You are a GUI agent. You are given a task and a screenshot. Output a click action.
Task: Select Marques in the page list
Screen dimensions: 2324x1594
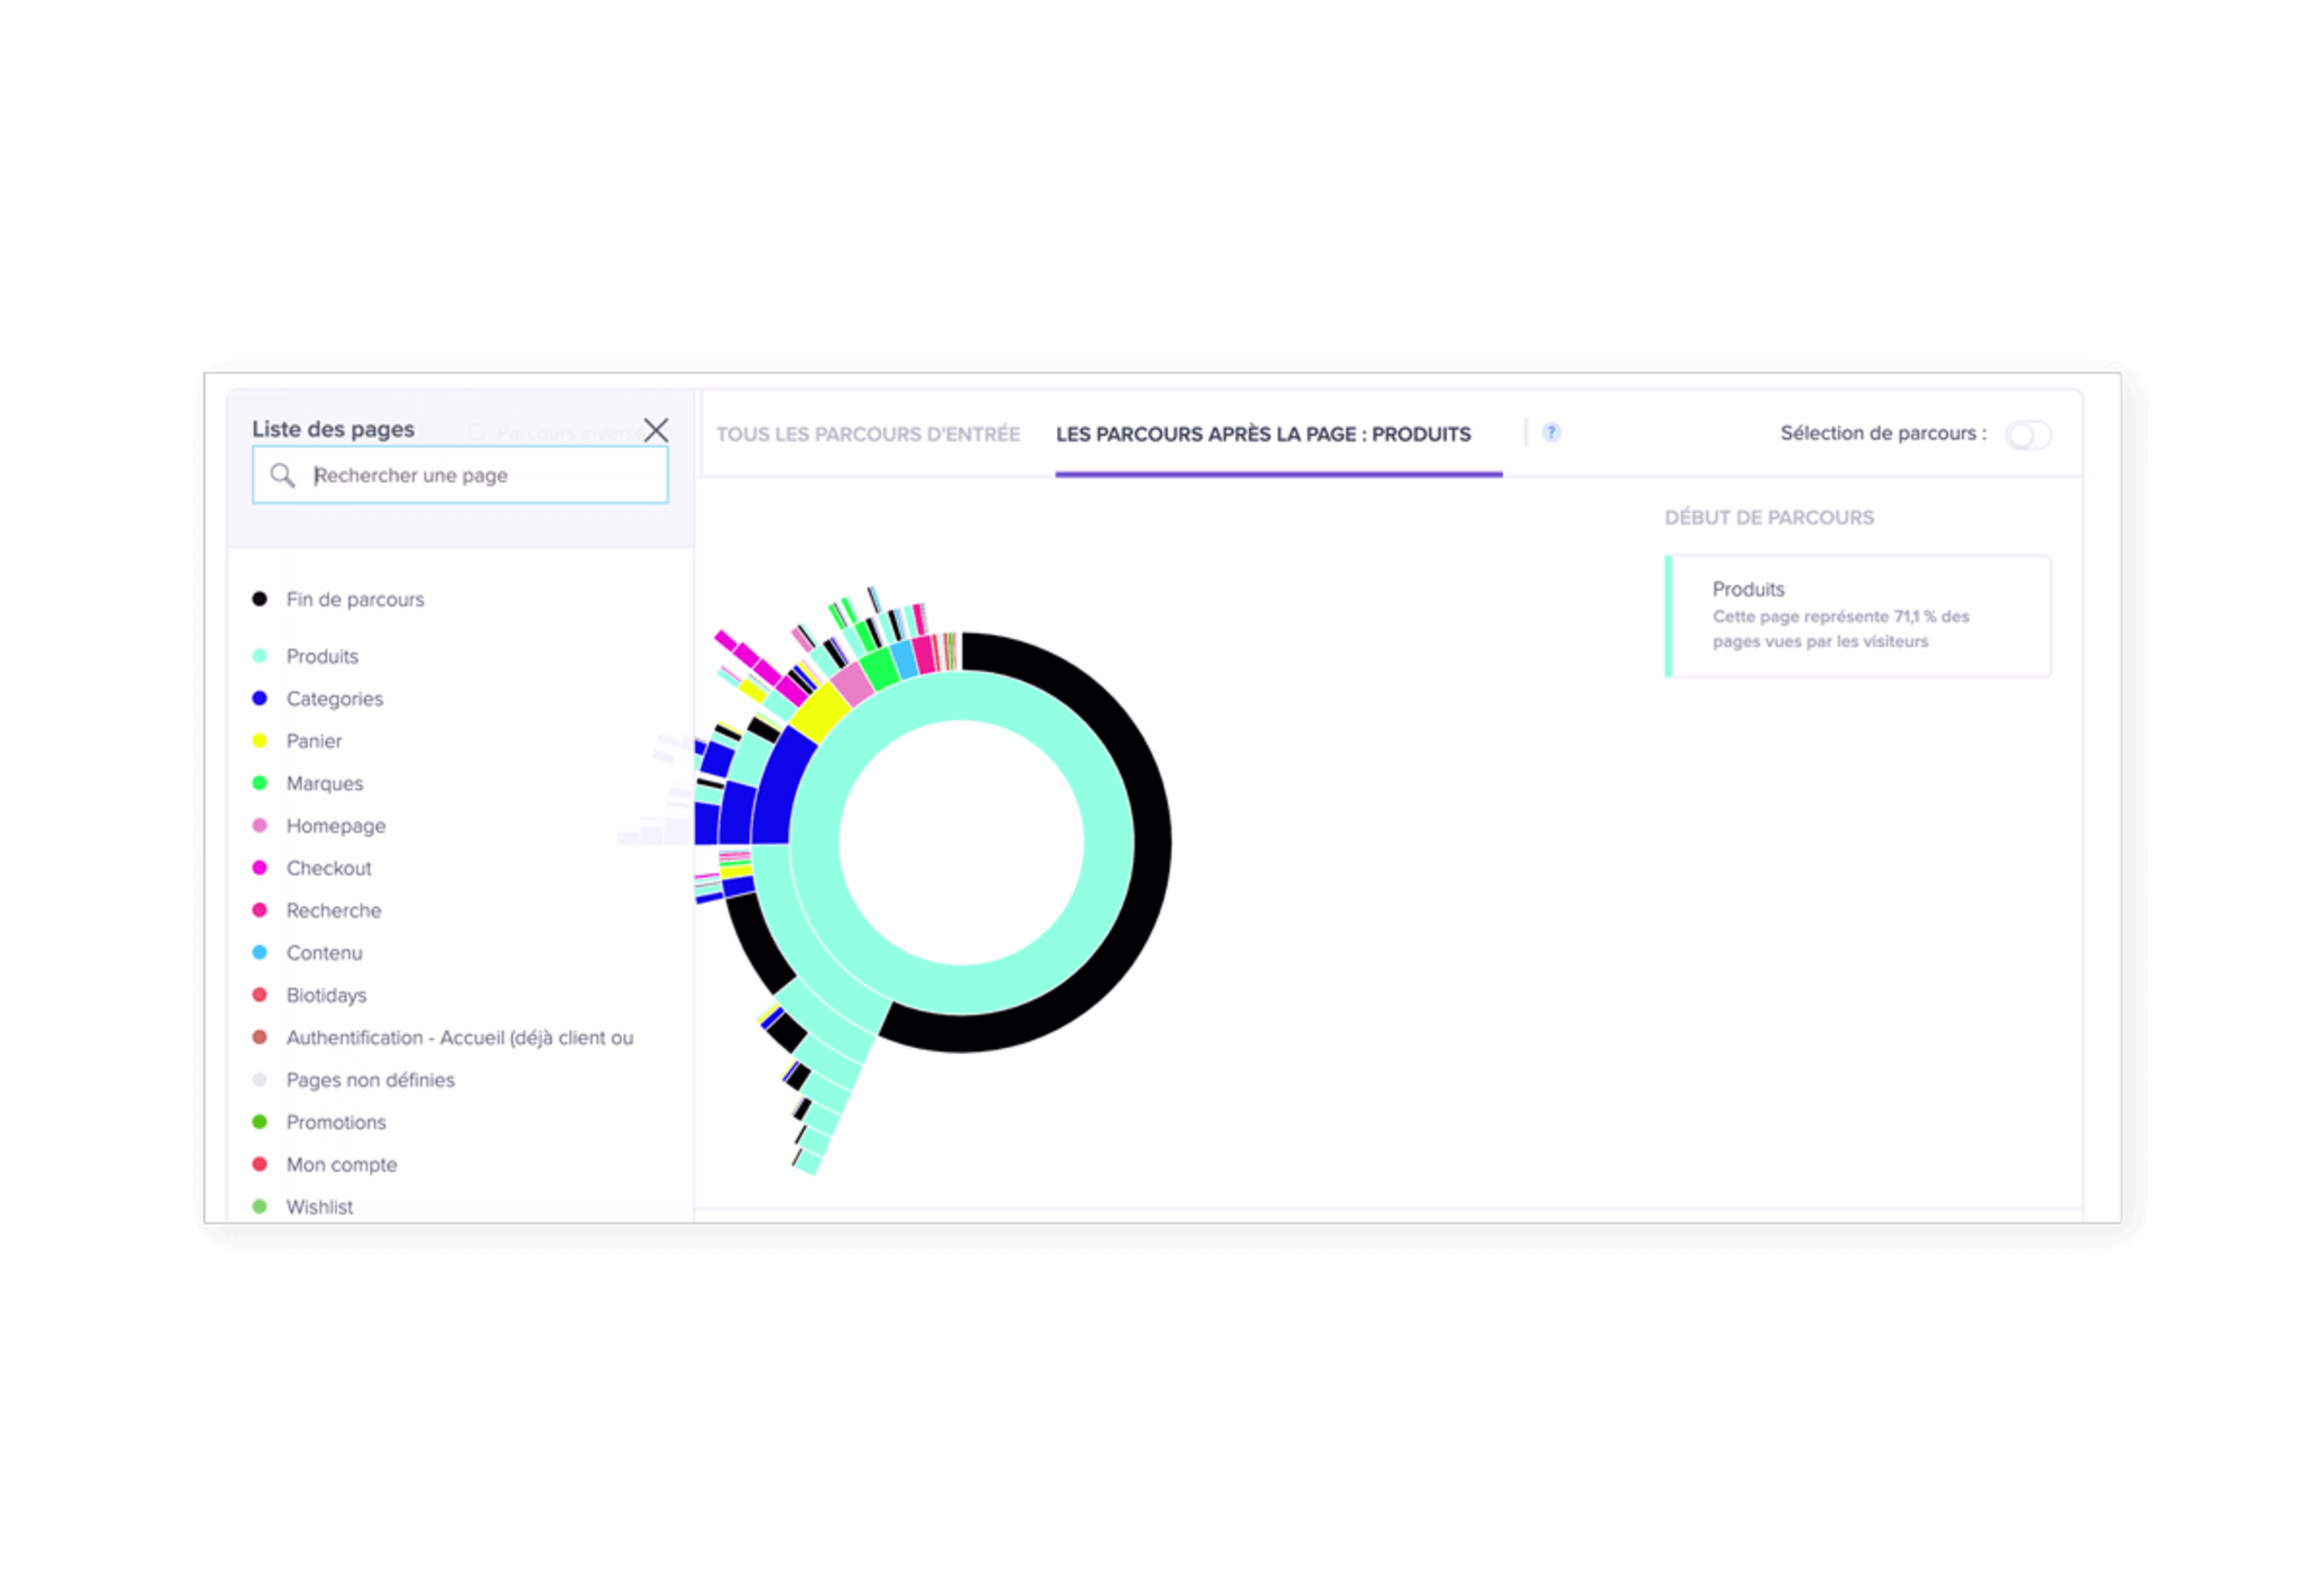[324, 783]
